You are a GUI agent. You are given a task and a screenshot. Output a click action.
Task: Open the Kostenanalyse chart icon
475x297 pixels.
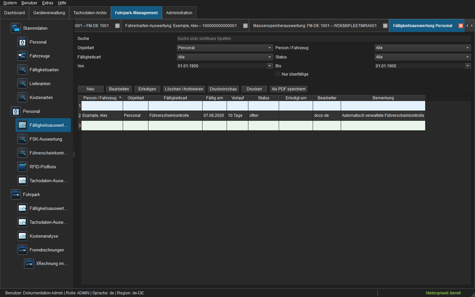[22, 236]
